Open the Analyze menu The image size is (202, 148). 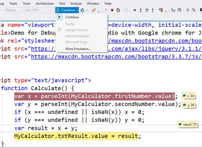point(76,4)
